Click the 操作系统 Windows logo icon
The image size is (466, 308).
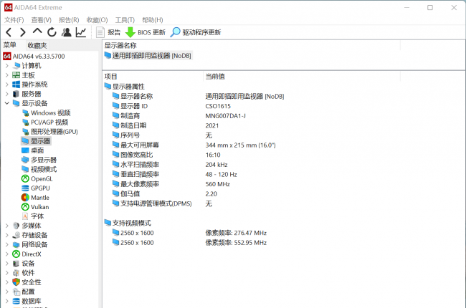coord(16,85)
